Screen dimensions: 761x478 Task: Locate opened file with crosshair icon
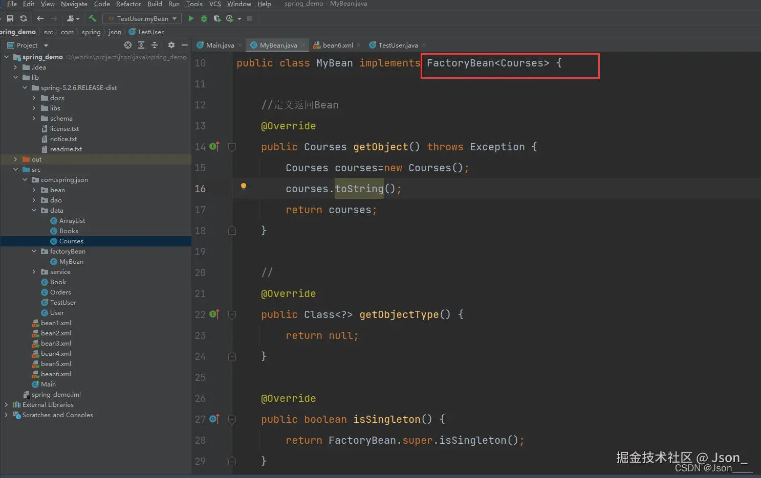[128, 45]
